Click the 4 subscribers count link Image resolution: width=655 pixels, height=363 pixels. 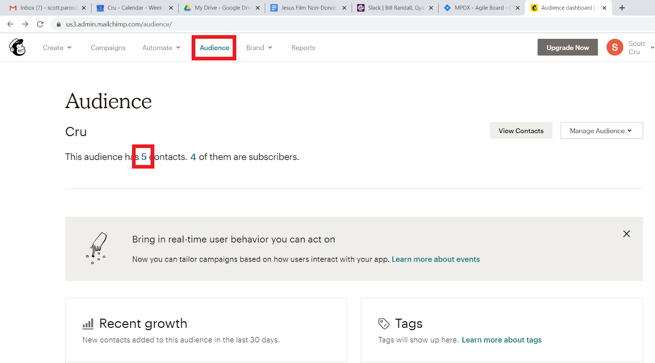click(193, 157)
